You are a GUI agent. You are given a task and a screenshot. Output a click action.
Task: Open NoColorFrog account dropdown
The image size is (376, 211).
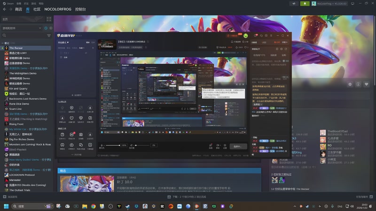[x=329, y=4]
